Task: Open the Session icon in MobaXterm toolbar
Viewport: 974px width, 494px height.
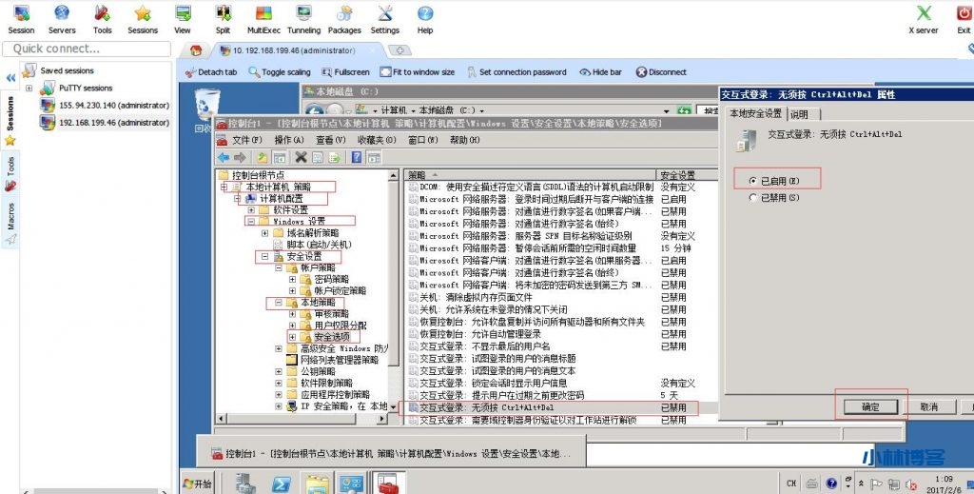Action: click(x=21, y=18)
